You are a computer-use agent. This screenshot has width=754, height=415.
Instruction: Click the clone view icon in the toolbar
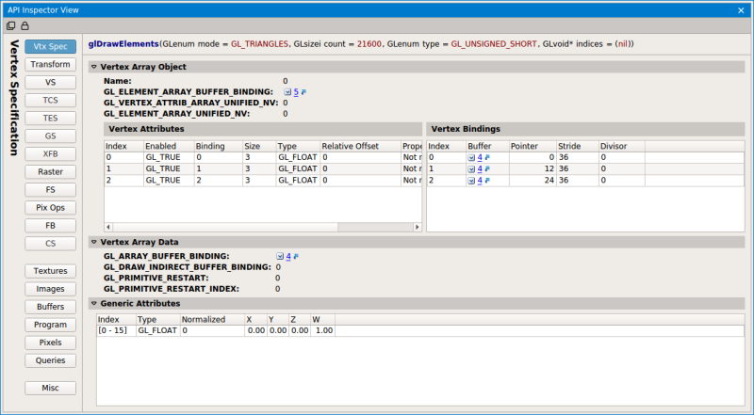[10, 26]
